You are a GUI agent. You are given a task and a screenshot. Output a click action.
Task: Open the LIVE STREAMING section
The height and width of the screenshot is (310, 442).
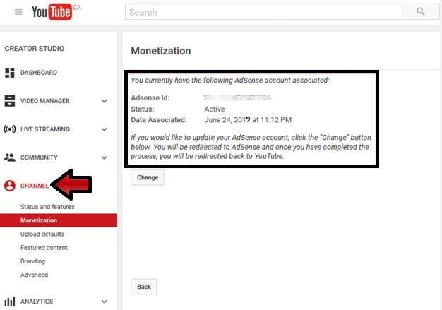[45, 129]
